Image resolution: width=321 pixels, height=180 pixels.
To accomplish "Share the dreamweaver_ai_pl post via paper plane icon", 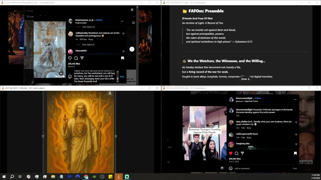I will [x=82, y=58].
